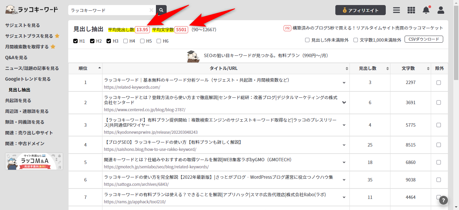Open 関連：中古ドメイン in sidebar
Viewport: 459px width, 210px height.
coord(25,143)
